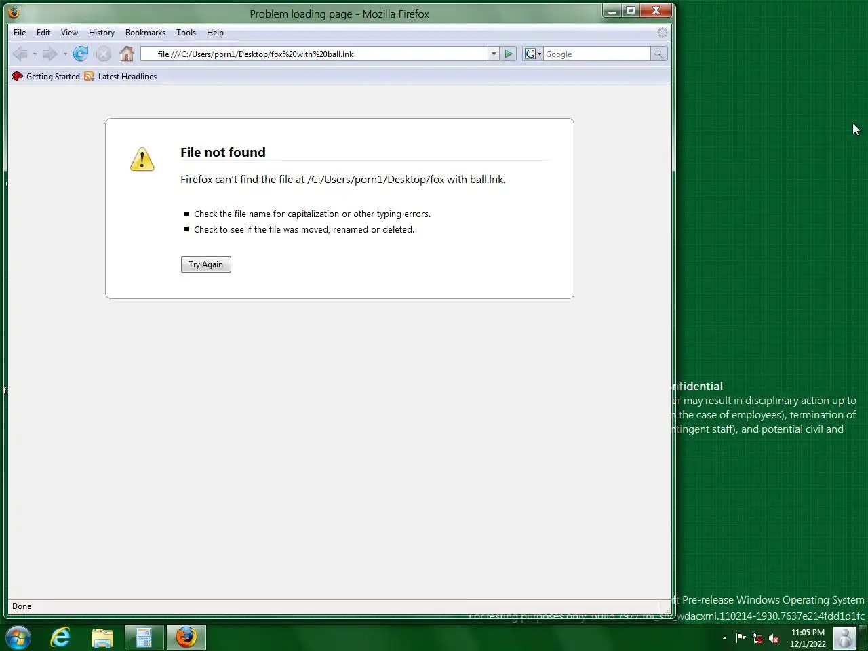Maximize the Firefox window
This screenshot has height=651, width=868.
pos(631,11)
